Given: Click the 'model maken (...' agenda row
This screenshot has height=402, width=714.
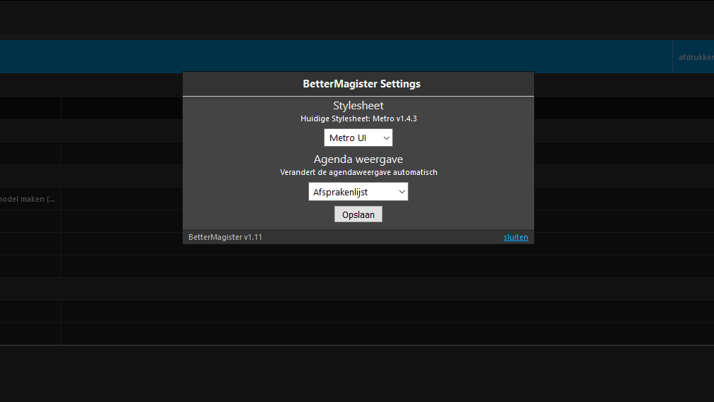Looking at the screenshot, I should click(x=28, y=199).
